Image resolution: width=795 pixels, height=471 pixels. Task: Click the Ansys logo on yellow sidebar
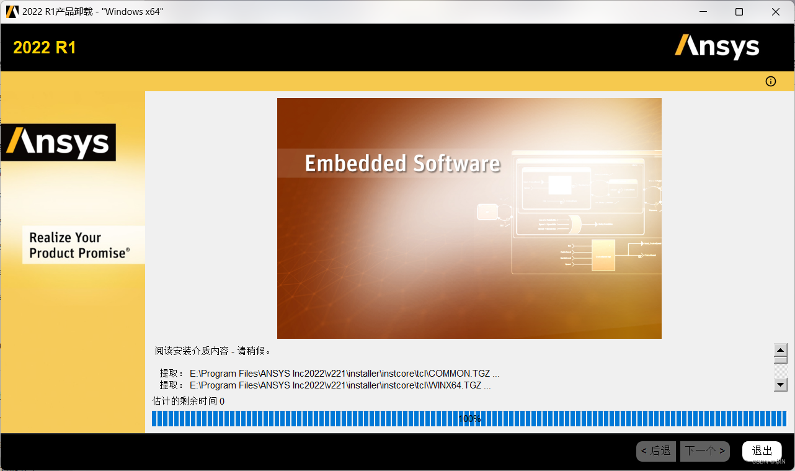58,142
